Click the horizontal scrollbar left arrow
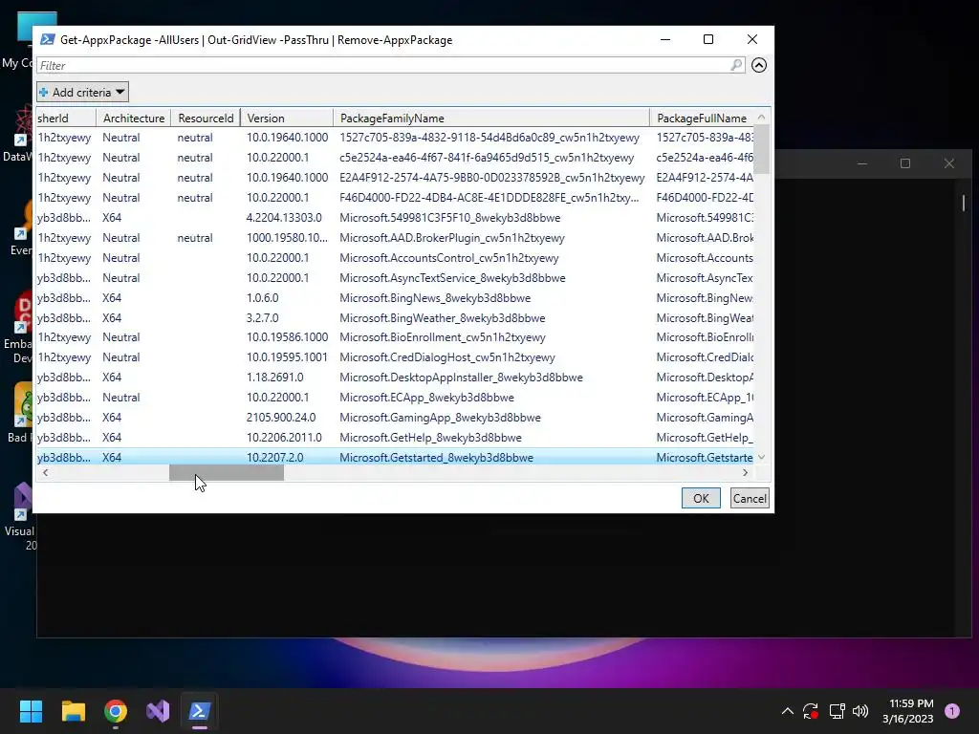979x734 pixels. click(45, 473)
